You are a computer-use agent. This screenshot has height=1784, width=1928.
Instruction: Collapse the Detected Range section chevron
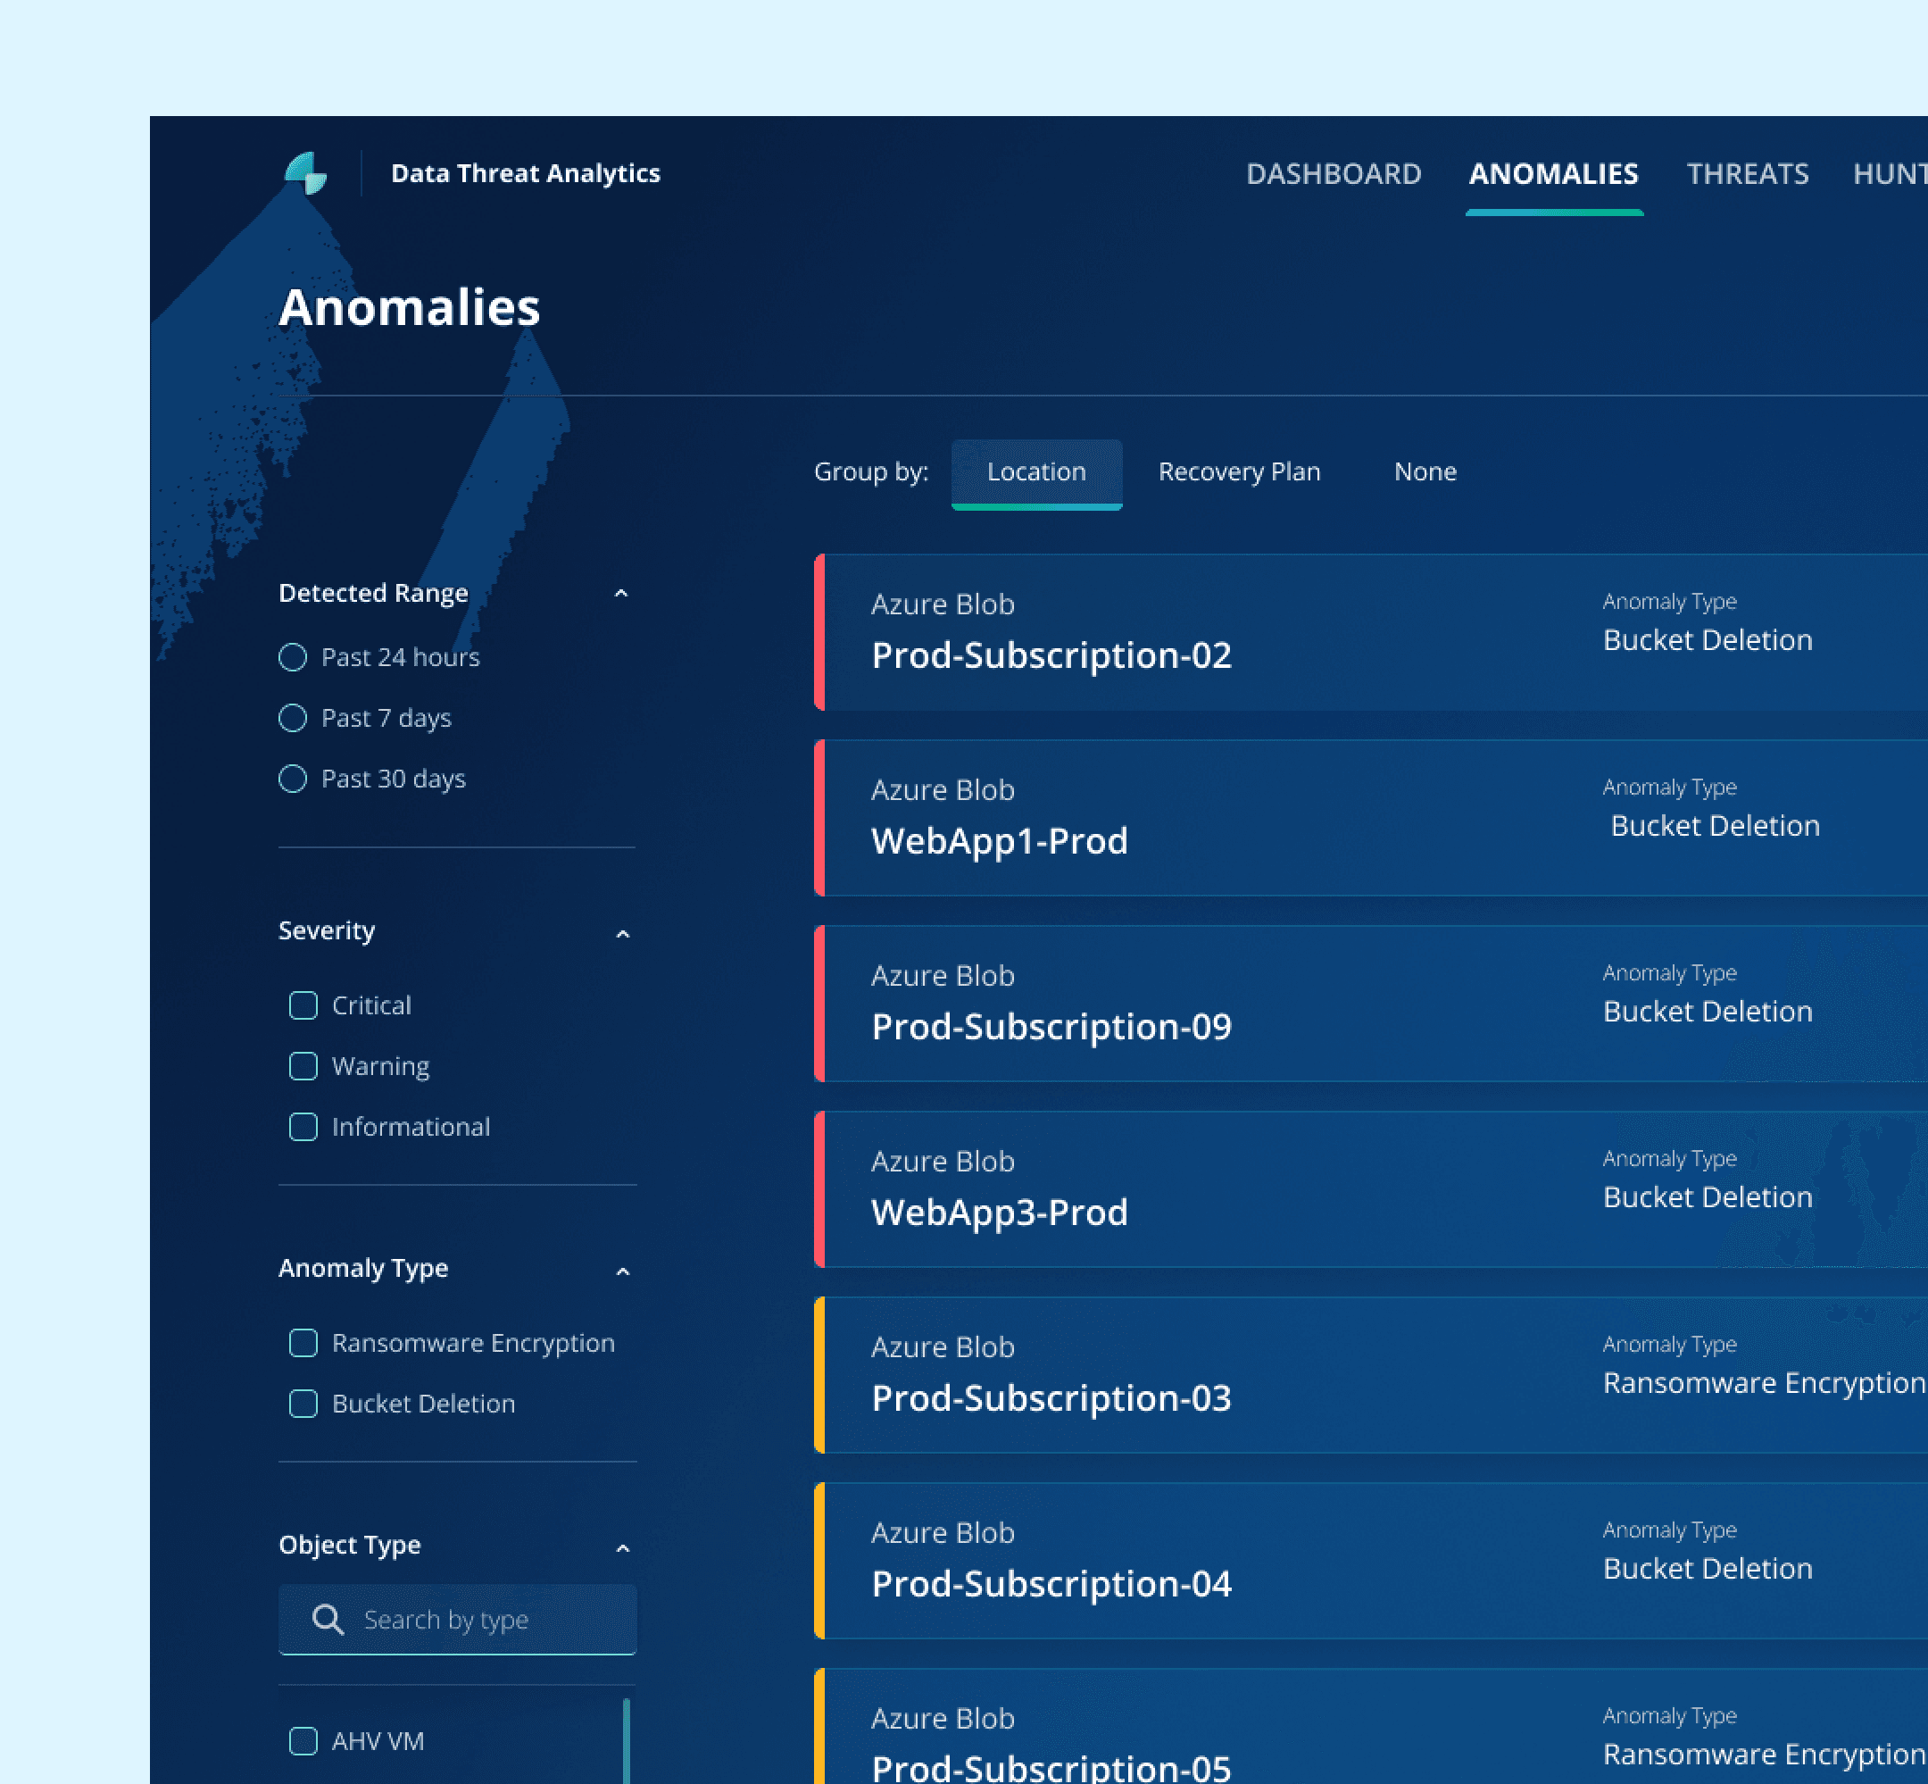tap(621, 594)
